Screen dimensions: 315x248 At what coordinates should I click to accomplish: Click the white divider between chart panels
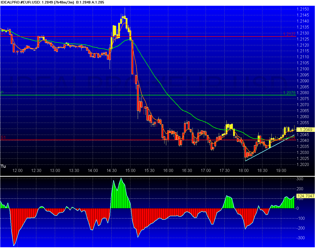(x=157, y=176)
